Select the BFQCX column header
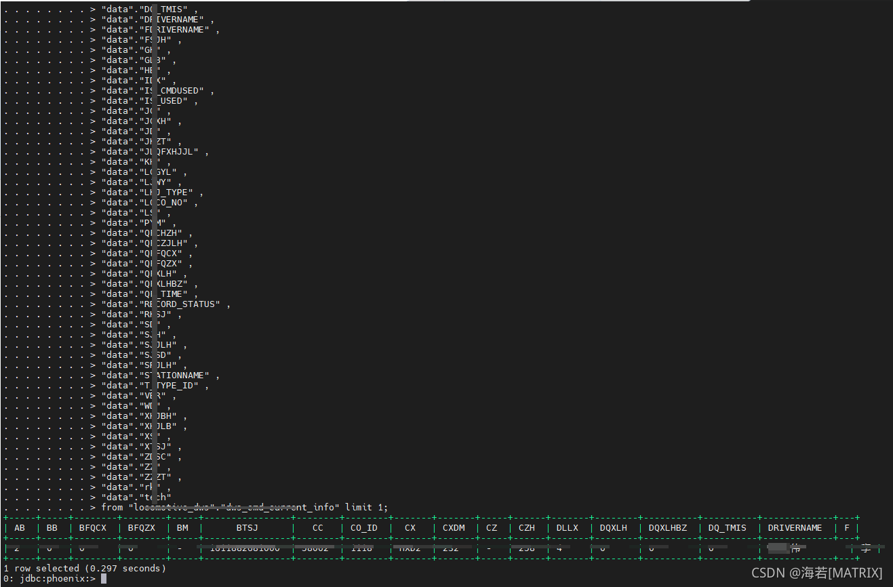 pyautogui.click(x=93, y=528)
